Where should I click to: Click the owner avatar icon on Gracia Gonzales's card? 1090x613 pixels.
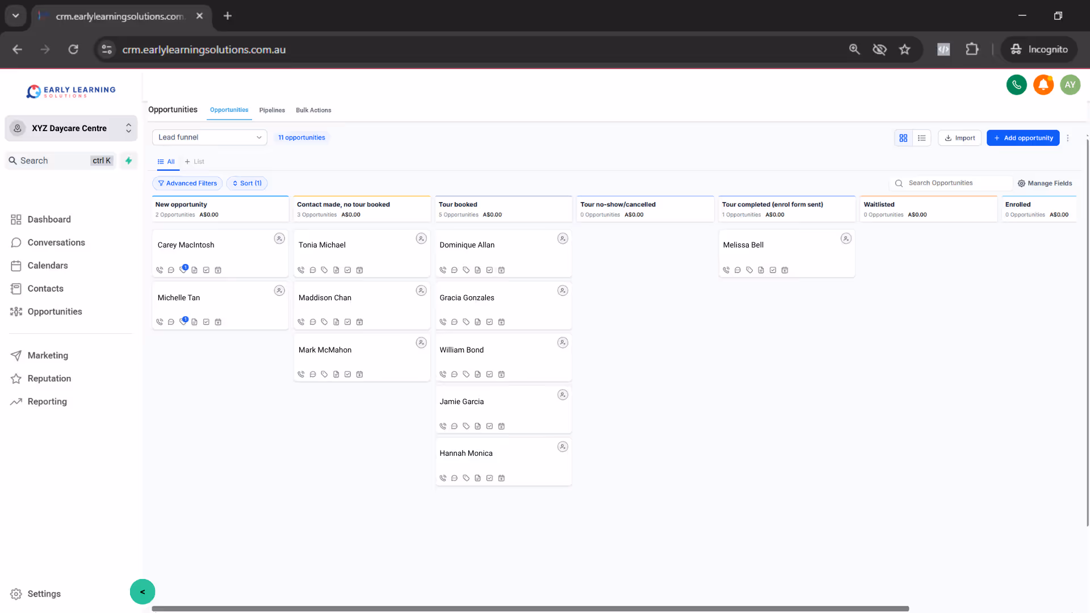(563, 291)
